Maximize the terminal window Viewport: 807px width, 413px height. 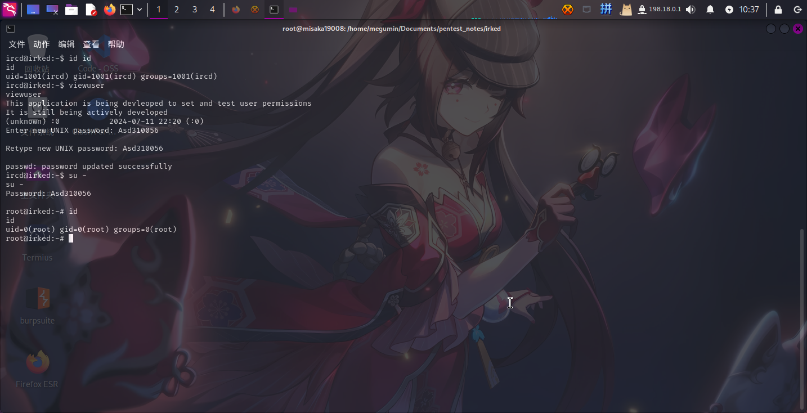(x=784, y=29)
